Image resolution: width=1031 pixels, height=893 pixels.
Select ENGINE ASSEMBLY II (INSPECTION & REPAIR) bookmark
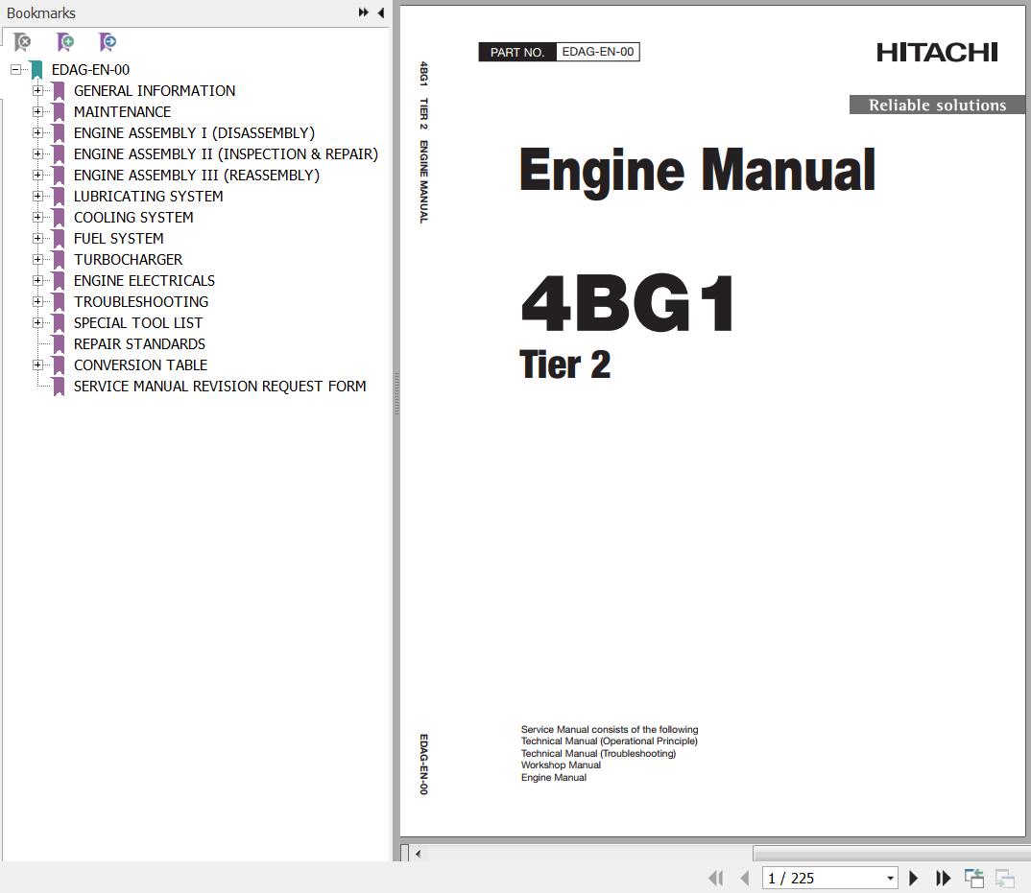click(226, 153)
